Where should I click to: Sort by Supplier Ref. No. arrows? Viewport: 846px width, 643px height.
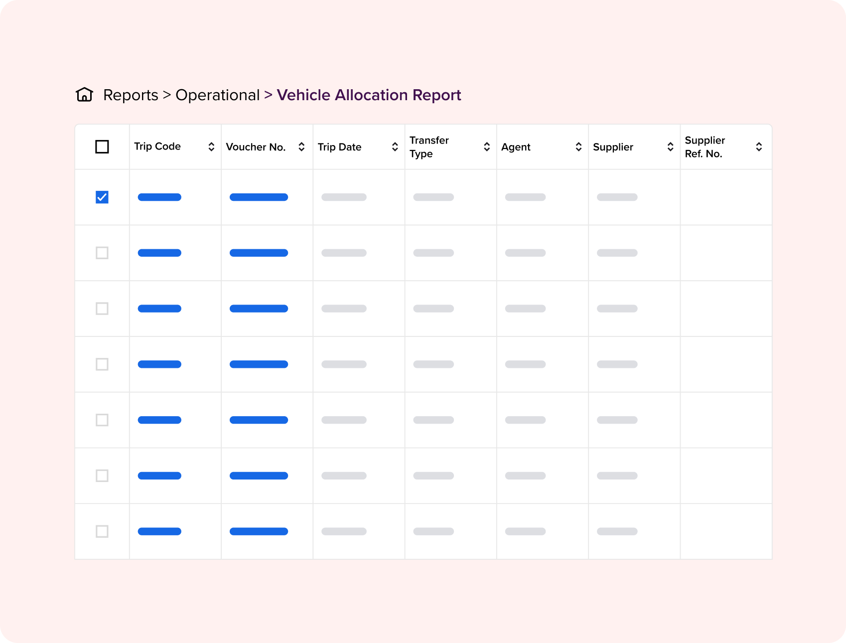pos(759,147)
